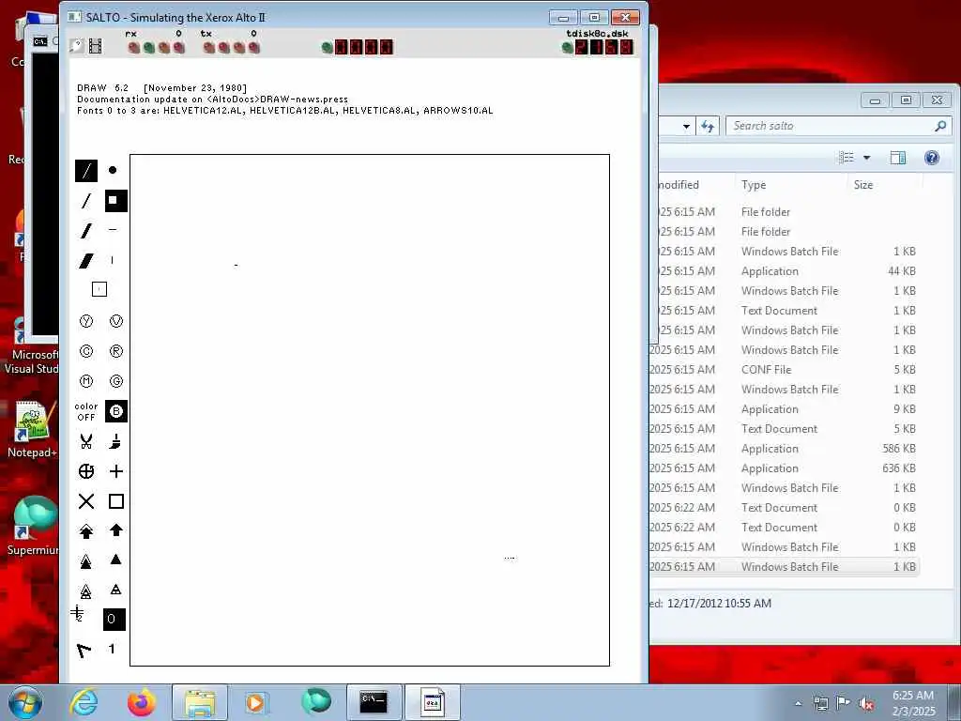This screenshot has height=721, width=961.
Task: Select the second thin line width
Action: (x=86, y=201)
